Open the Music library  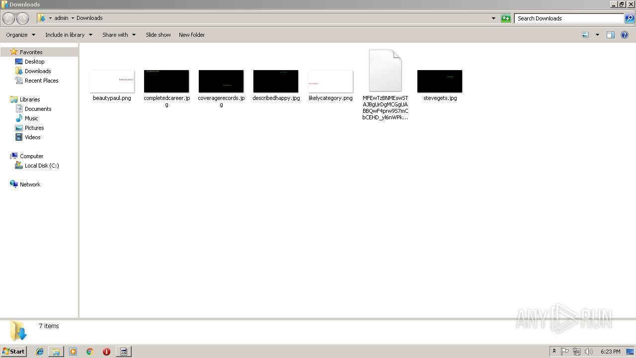click(x=31, y=118)
